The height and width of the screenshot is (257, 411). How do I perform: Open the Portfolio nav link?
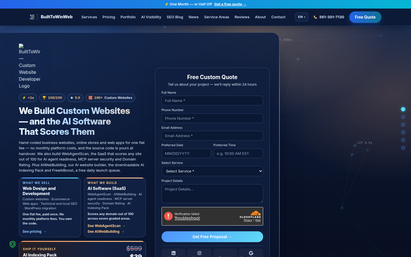128,17
